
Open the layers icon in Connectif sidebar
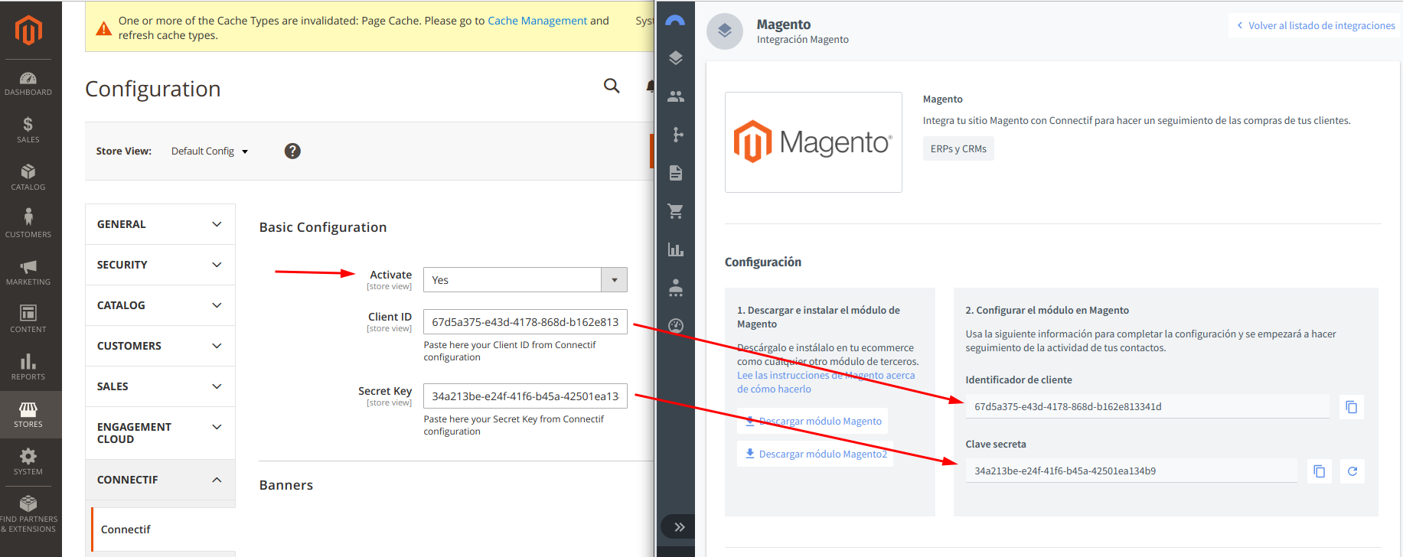coord(675,57)
